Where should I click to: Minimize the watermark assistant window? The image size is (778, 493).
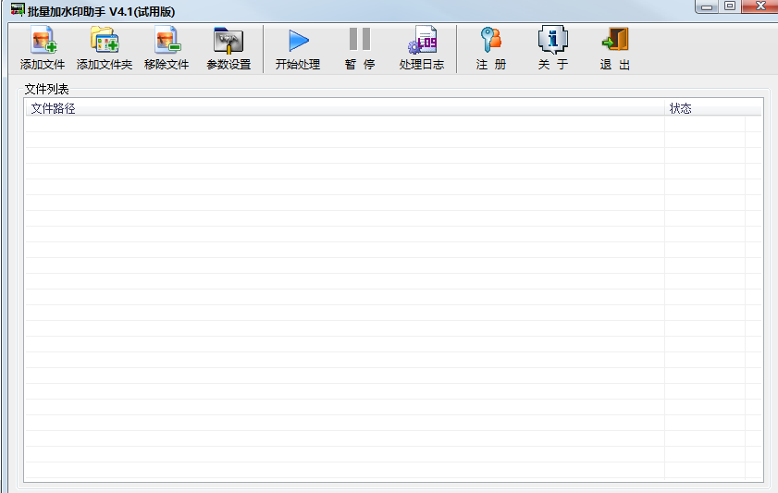[x=709, y=6]
